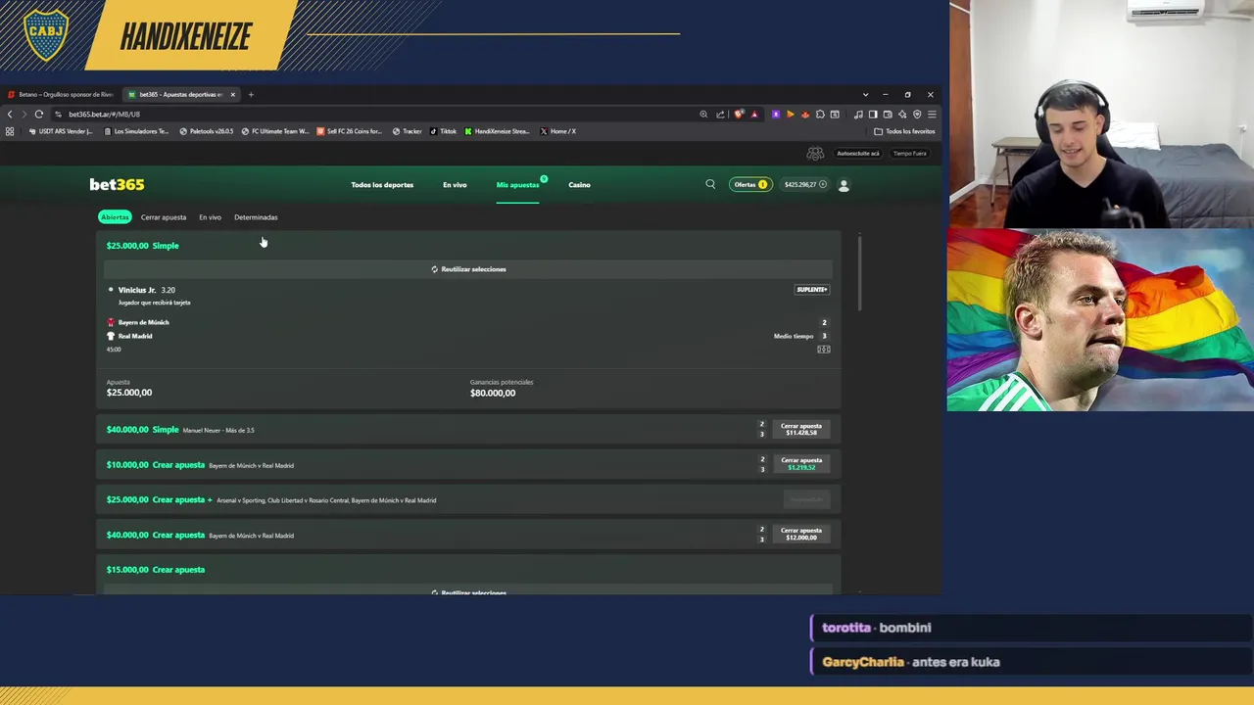
Task: Click the zoom magnifier in the address bar
Action: [x=703, y=115]
